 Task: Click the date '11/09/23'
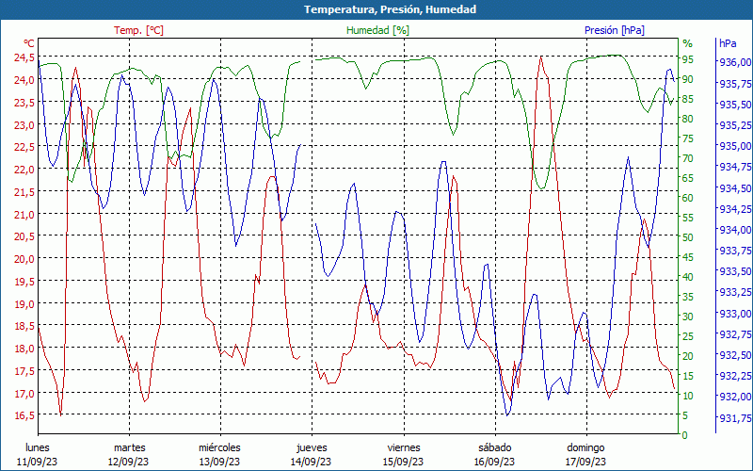(37, 462)
